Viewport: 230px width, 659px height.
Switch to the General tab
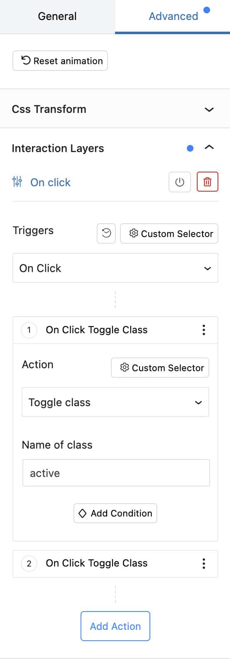[57, 16]
